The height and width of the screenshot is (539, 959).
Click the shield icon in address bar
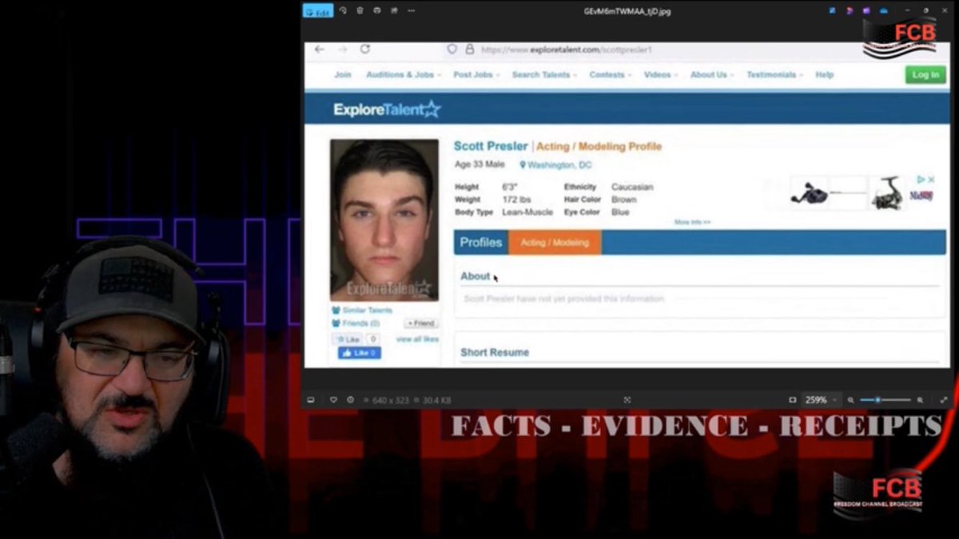(452, 50)
